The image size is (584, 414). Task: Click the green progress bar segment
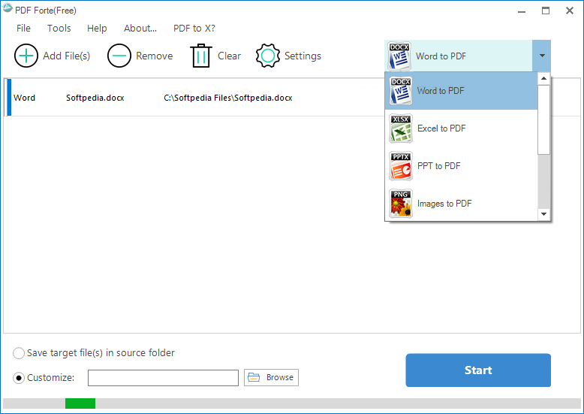pyautogui.click(x=80, y=403)
